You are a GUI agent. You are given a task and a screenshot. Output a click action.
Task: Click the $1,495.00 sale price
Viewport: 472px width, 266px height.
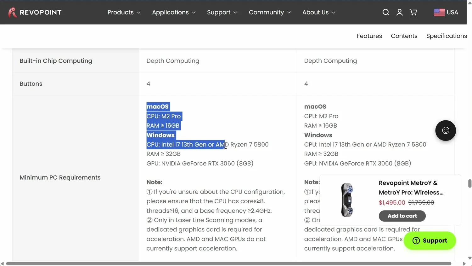pos(392,203)
